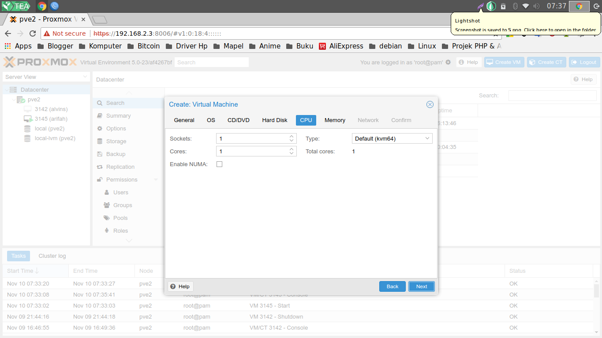Reload the page

pos(32,33)
